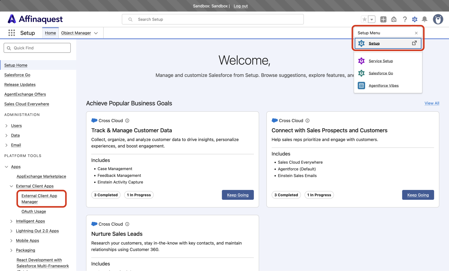Click 1 In Progress badge on Connect with Sales card

click(x=319, y=195)
